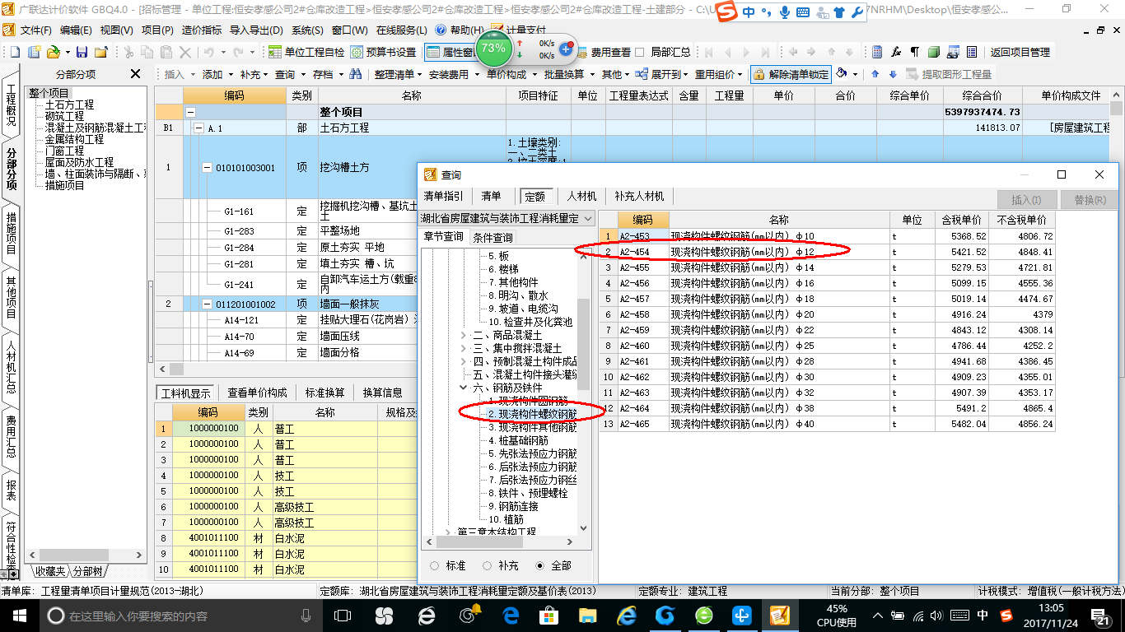The height and width of the screenshot is (632, 1125).
Task: Open the 湖北省房屋建筑与装饰工程消耗量定额 dropdown
Action: point(507,219)
